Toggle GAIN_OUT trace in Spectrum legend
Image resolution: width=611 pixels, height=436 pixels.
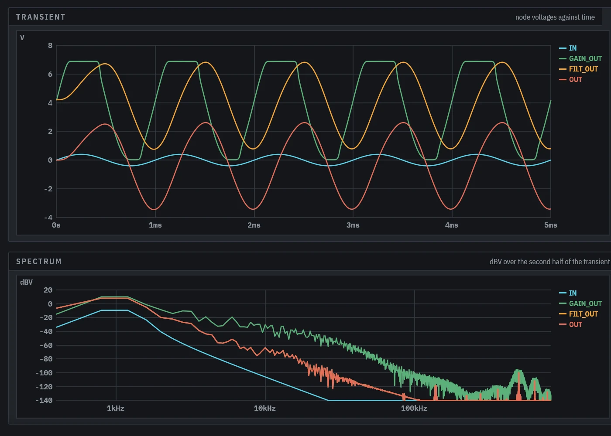[x=580, y=303]
